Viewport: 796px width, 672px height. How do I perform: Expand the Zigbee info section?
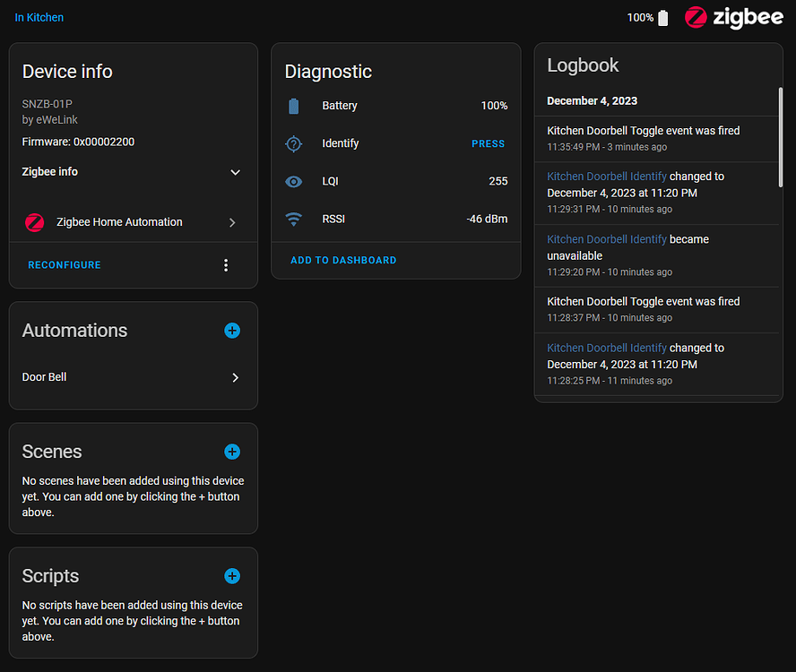235,172
